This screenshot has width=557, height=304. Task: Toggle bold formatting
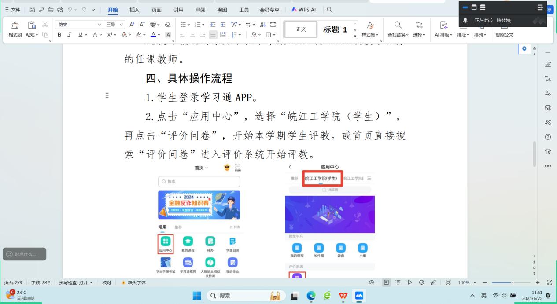(59, 34)
